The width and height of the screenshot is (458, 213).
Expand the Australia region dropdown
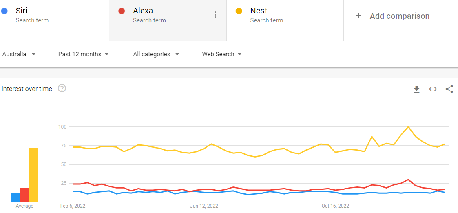pos(19,54)
